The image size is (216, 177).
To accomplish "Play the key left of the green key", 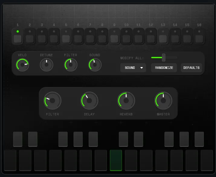I will point(101,160).
